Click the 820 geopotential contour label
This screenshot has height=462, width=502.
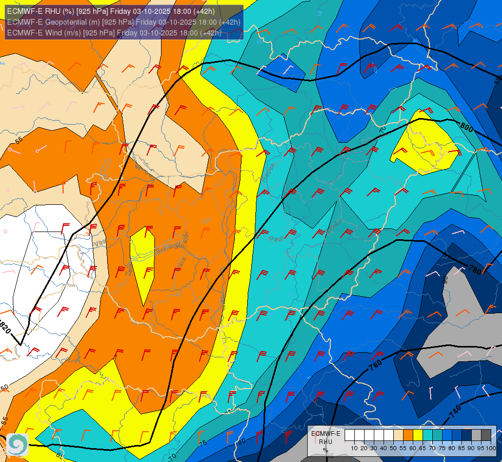(x=5, y=326)
